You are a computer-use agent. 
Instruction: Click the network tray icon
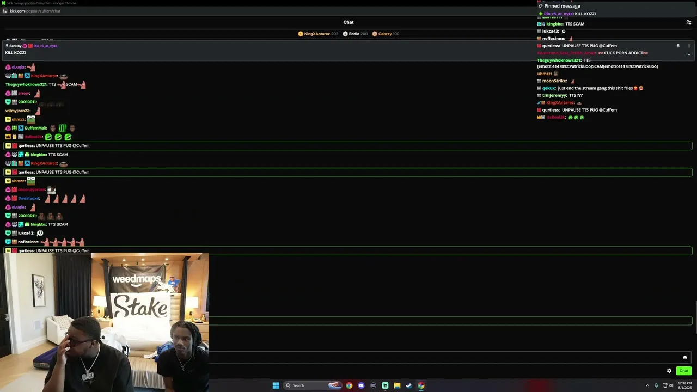click(x=665, y=385)
